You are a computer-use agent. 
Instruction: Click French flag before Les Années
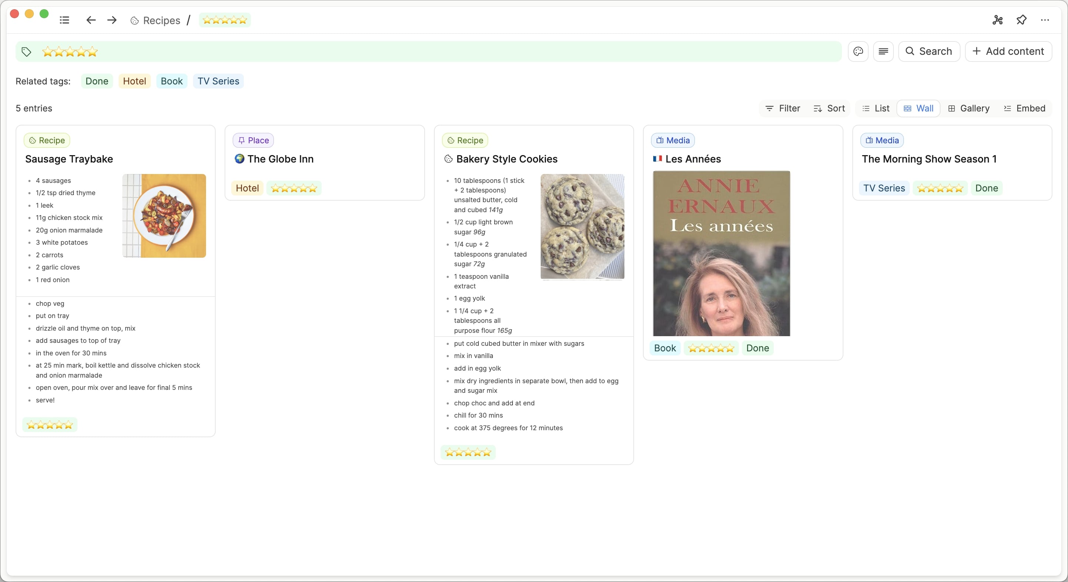point(657,159)
